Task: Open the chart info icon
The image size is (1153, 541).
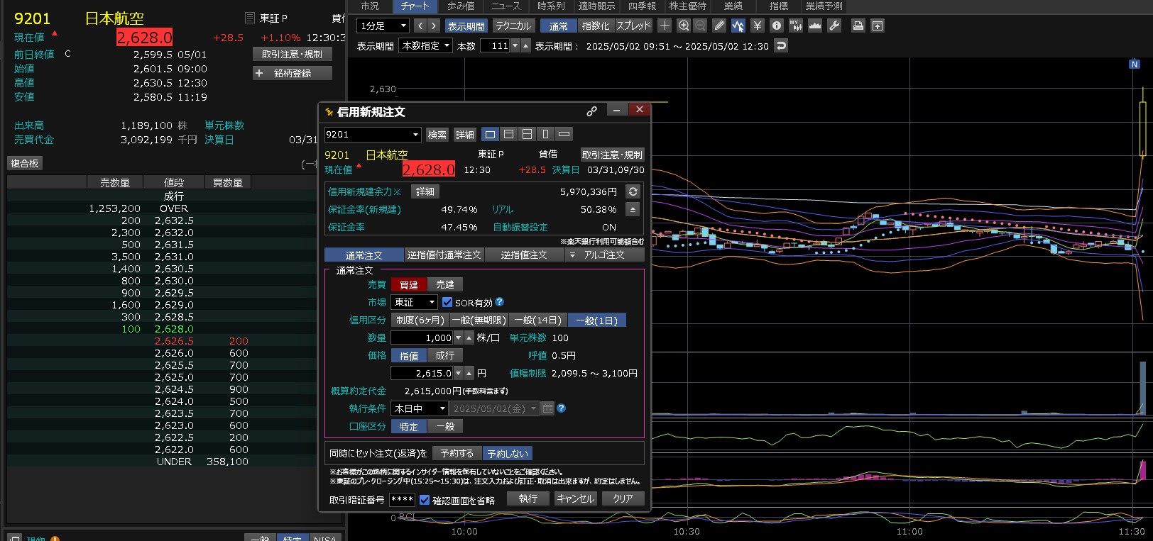Action: pyautogui.click(x=777, y=26)
